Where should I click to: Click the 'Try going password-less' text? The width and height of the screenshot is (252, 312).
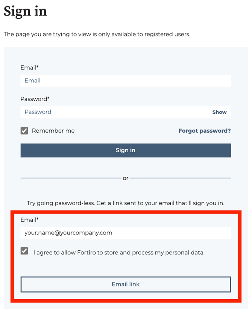(x=126, y=203)
